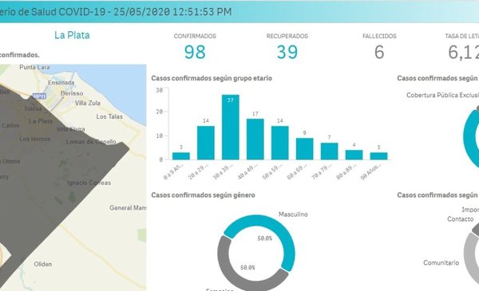Click the Masculino legend label
479x291 pixels.
[x=293, y=214]
